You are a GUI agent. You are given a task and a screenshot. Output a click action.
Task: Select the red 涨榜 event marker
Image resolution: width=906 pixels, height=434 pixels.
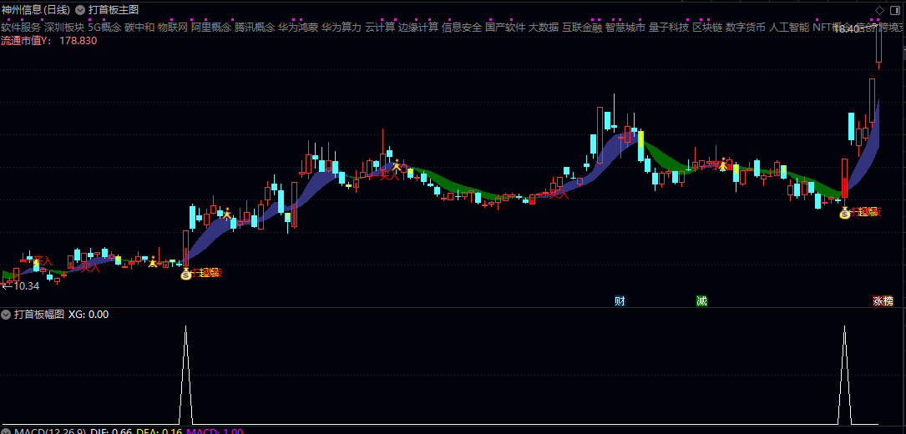(883, 300)
